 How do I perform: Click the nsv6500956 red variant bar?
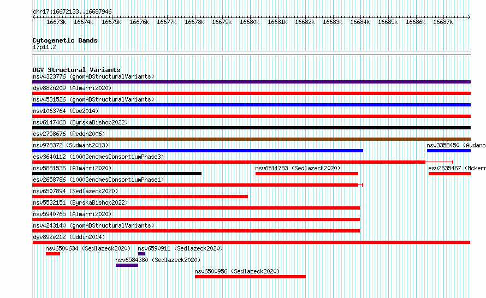pyautogui.click(x=250, y=277)
